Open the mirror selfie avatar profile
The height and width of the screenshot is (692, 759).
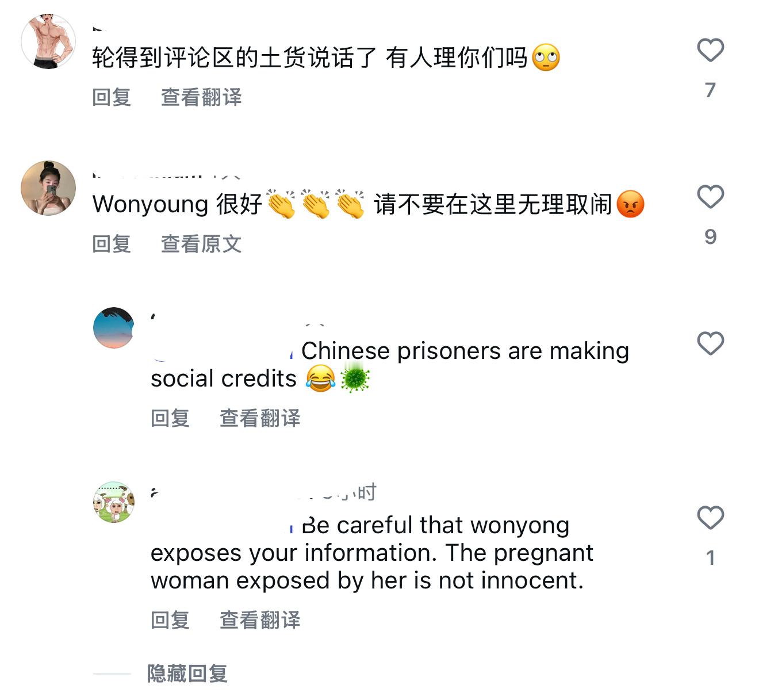coord(48,188)
